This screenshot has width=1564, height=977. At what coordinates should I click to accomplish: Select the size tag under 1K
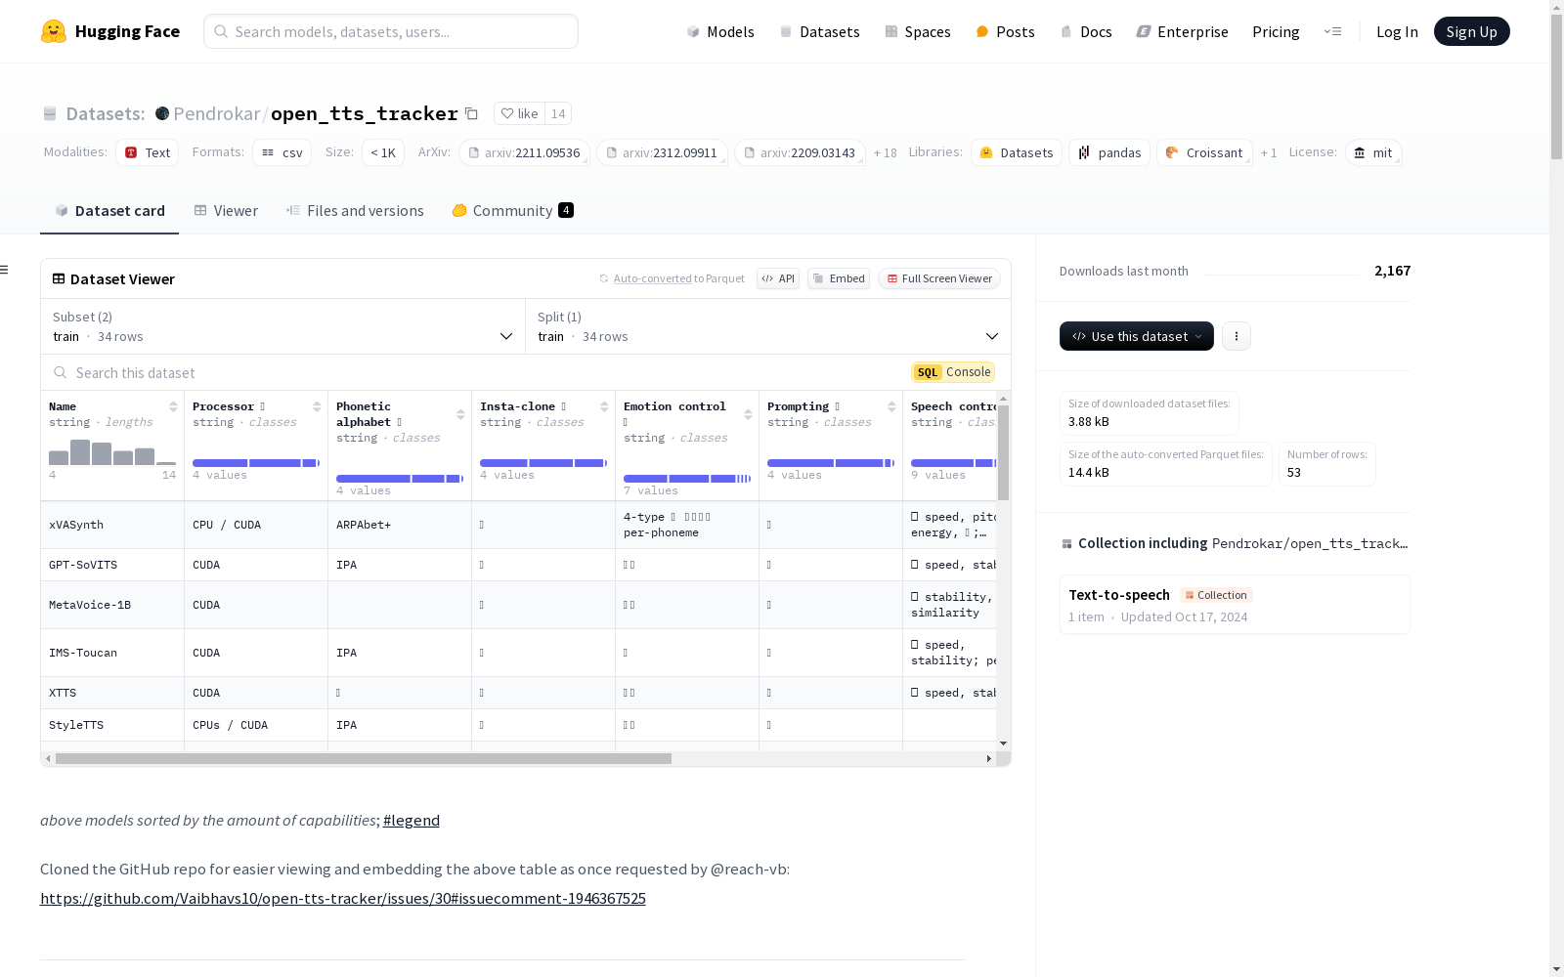tap(383, 152)
